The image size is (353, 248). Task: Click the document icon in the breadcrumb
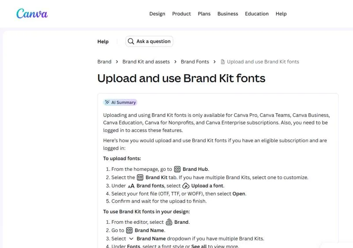[x=223, y=62]
